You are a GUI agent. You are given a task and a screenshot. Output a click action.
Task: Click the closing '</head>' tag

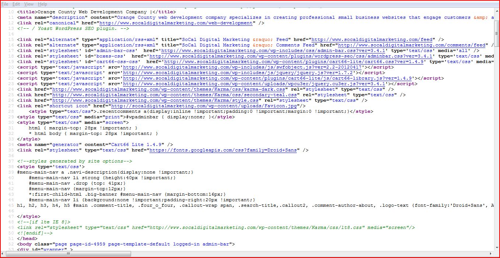(27, 238)
